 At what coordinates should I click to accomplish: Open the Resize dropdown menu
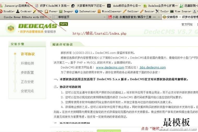click(x=149, y=11)
